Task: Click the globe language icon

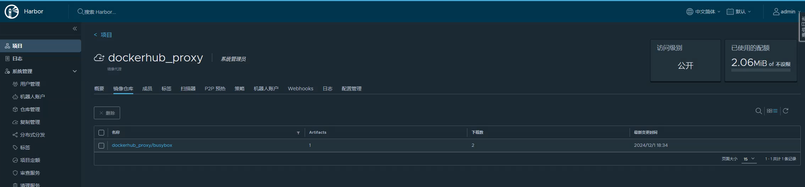Action: pyautogui.click(x=689, y=12)
